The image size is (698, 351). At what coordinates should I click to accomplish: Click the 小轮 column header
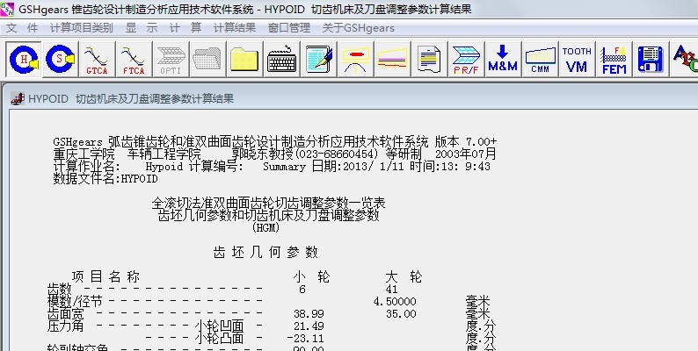[311, 277]
